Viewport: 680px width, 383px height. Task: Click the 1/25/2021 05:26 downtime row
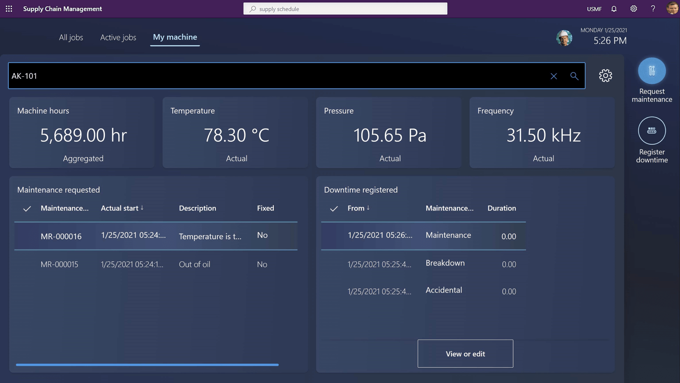pyautogui.click(x=423, y=236)
